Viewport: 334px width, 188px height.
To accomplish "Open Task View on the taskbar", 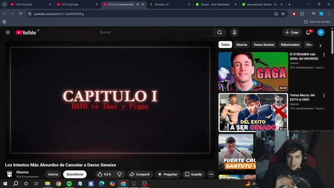I will [x=37, y=184].
